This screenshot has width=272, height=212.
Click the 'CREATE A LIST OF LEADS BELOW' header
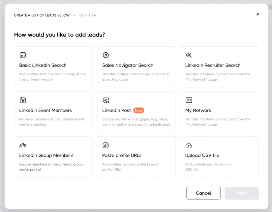42,15
